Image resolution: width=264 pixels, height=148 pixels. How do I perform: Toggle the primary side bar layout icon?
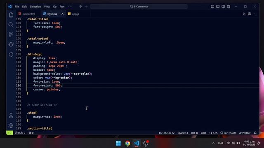click(x=212, y=7)
